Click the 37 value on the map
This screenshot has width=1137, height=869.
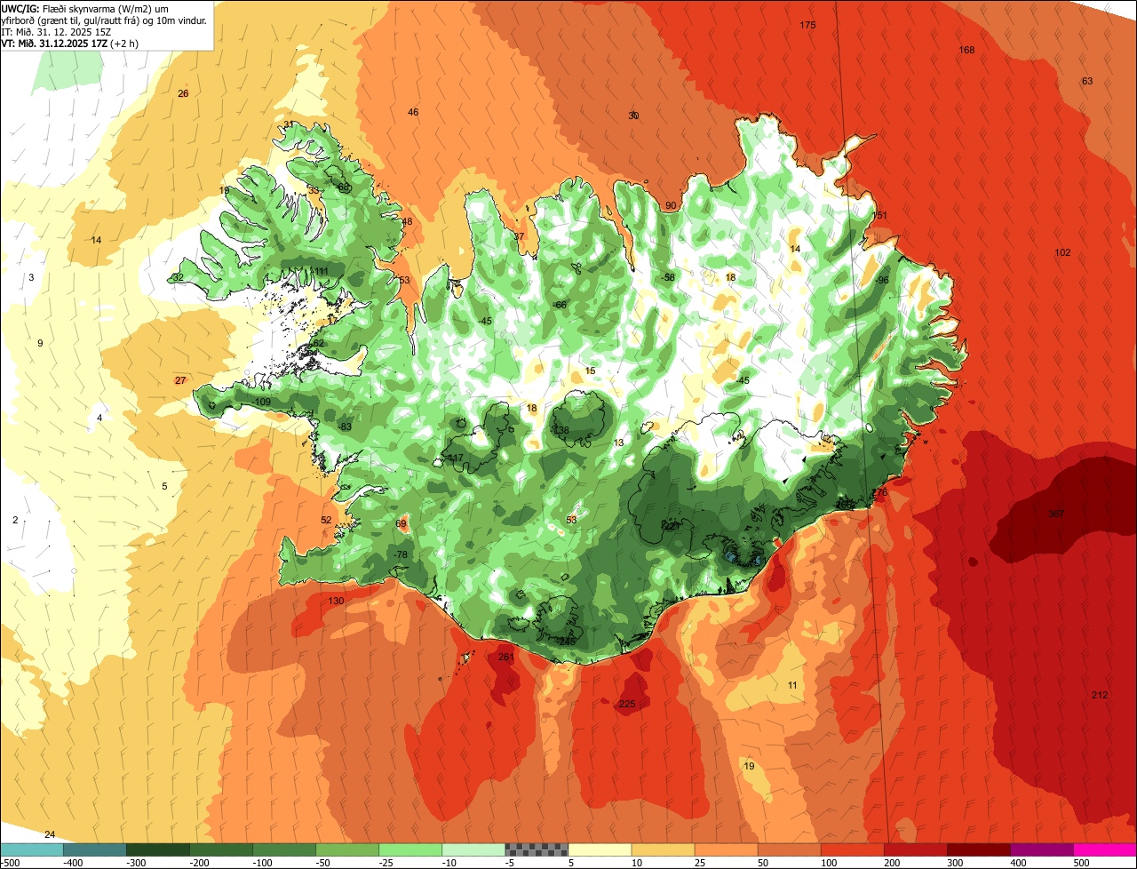click(x=519, y=236)
